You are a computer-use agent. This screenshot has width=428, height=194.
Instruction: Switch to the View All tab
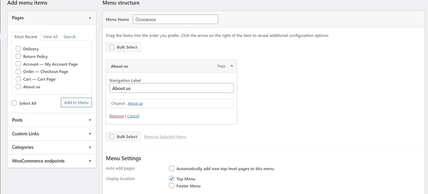click(x=50, y=37)
